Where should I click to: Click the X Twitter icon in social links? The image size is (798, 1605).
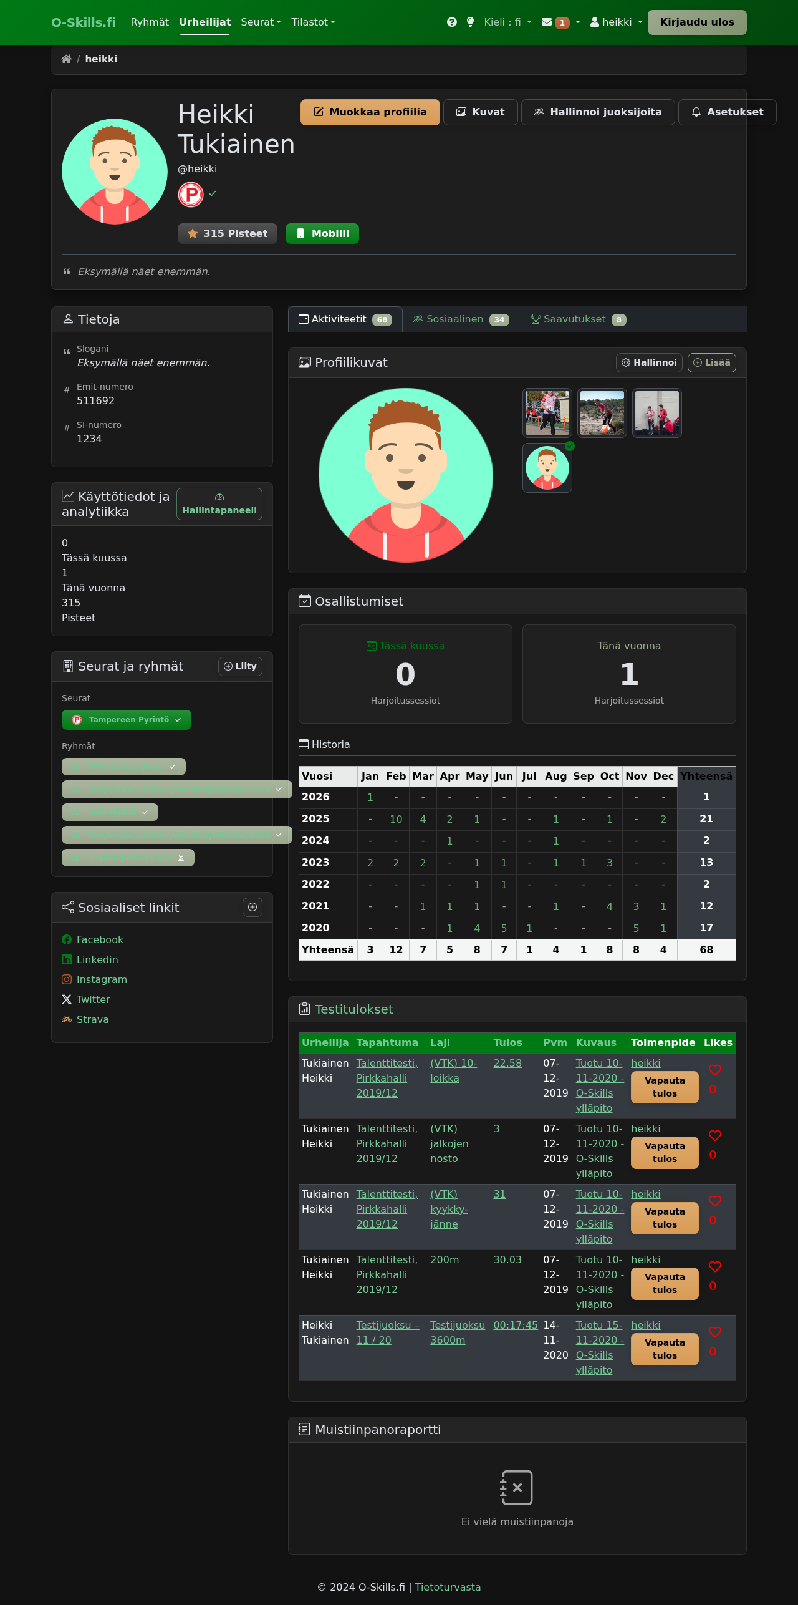[67, 999]
